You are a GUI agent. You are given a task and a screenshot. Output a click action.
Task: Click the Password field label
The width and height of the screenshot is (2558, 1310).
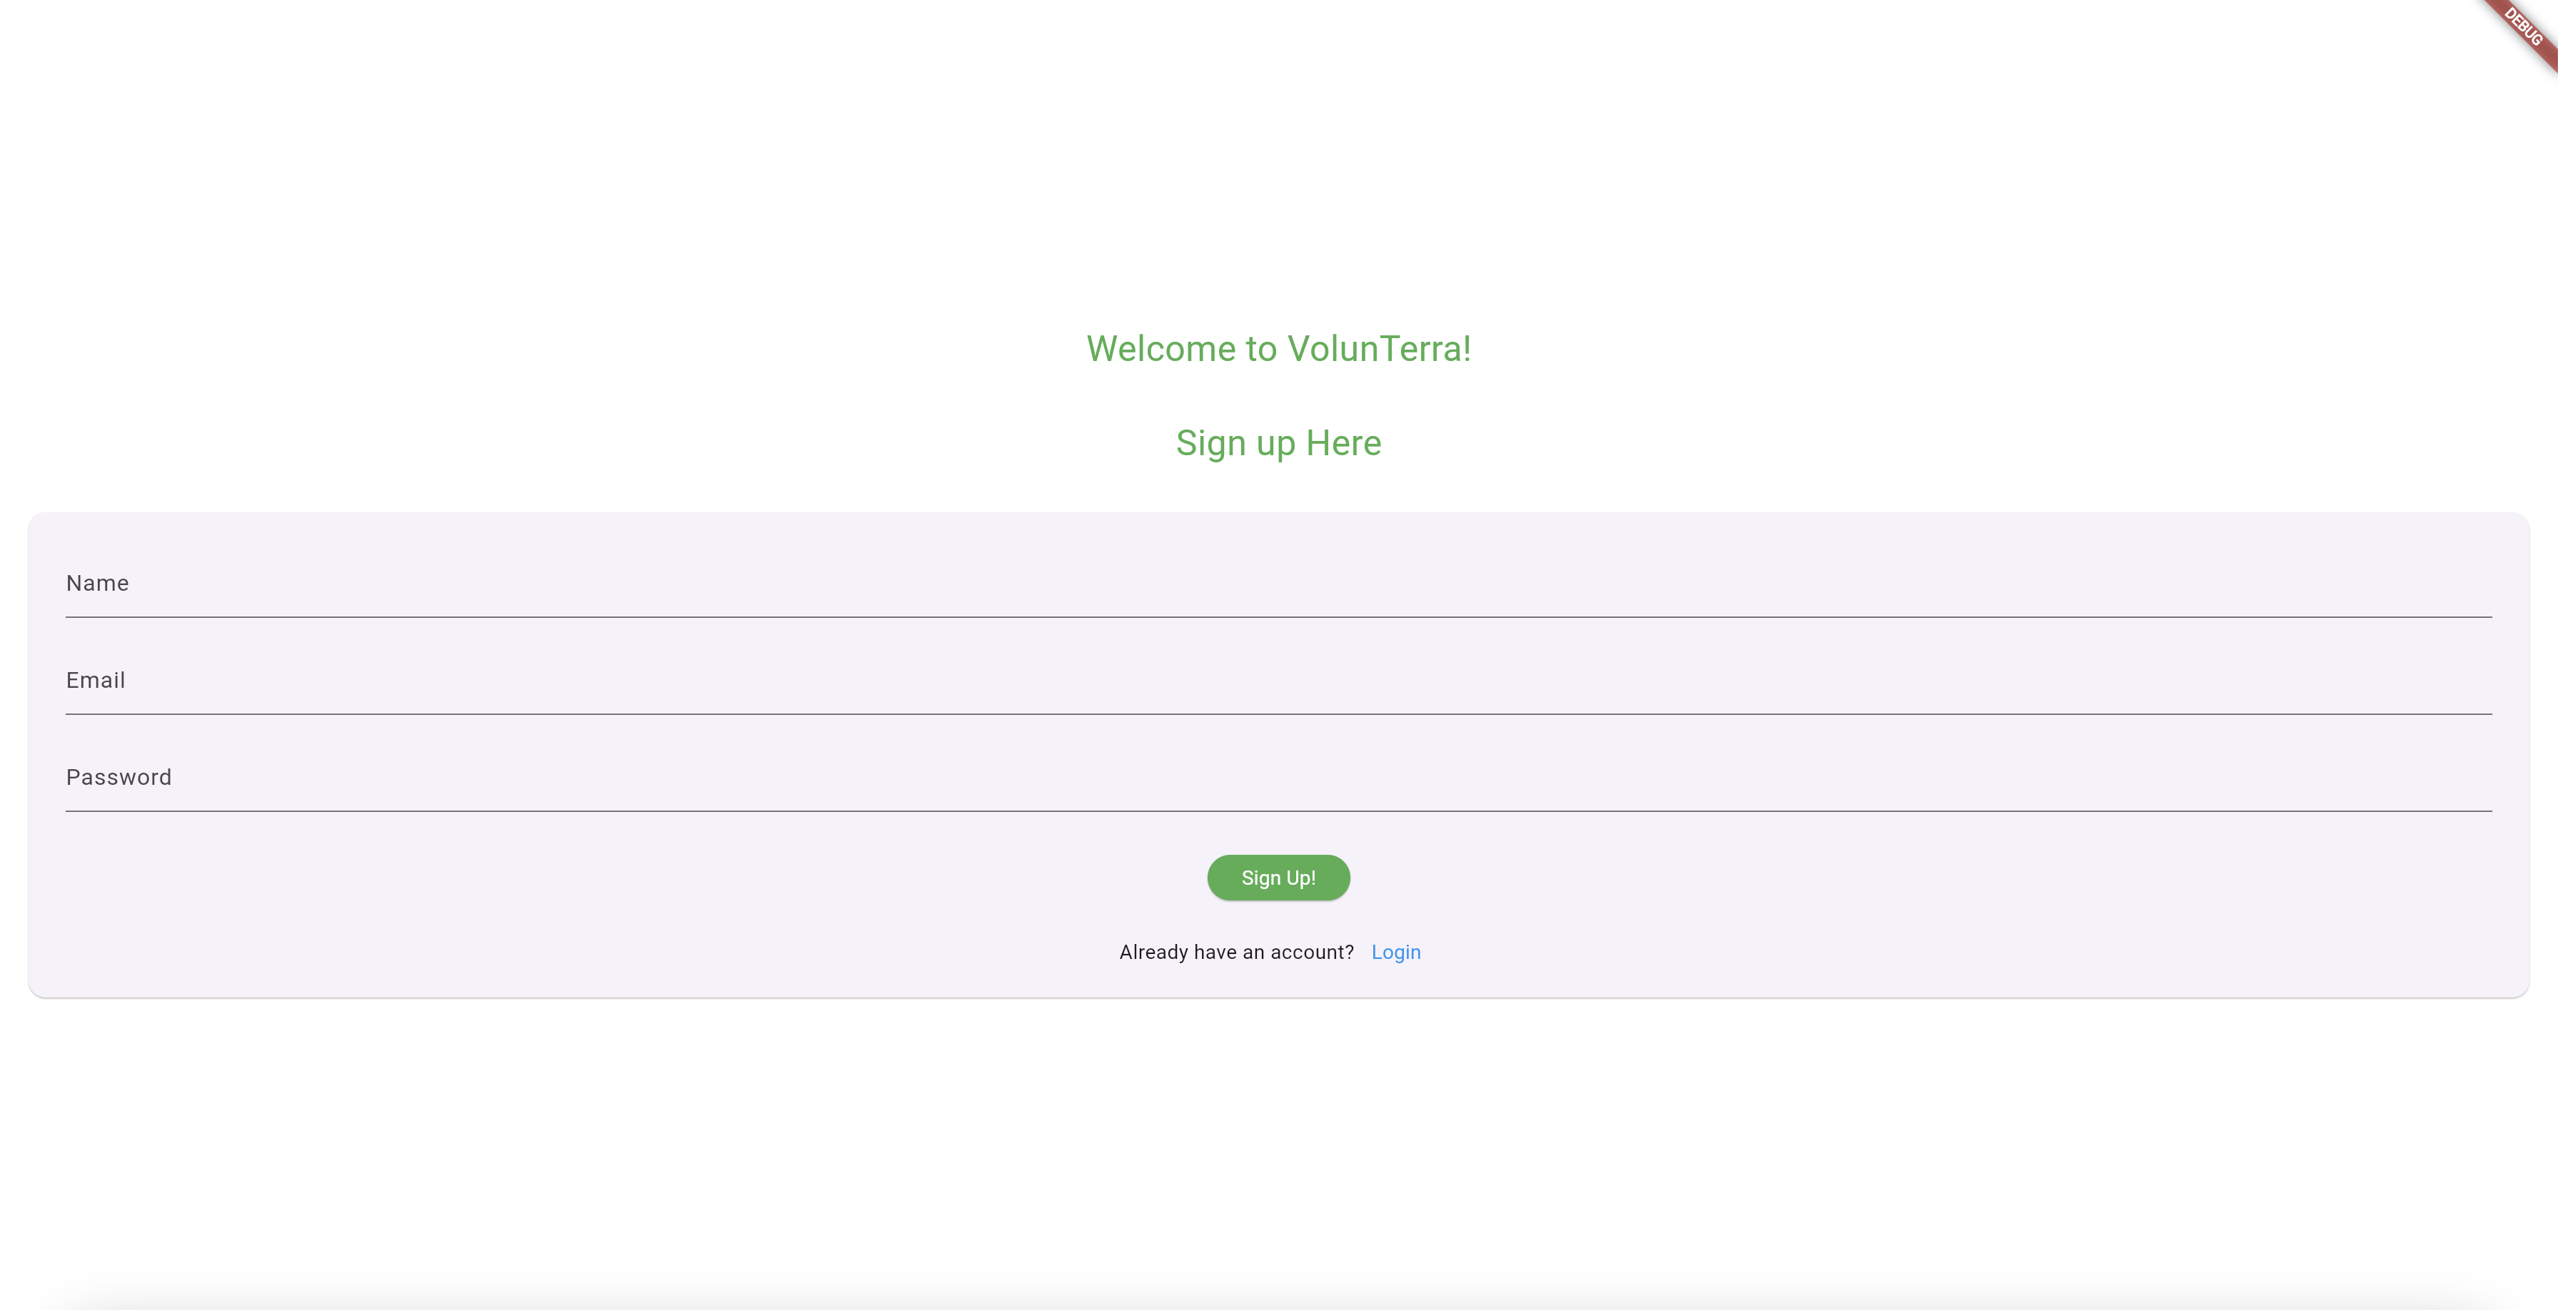(x=119, y=778)
